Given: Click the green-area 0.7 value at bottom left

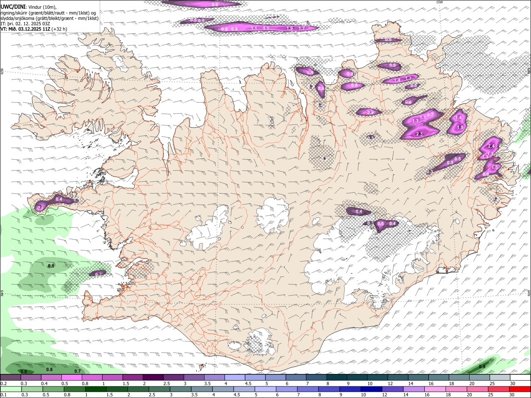Looking at the screenshot, I should [78, 371].
